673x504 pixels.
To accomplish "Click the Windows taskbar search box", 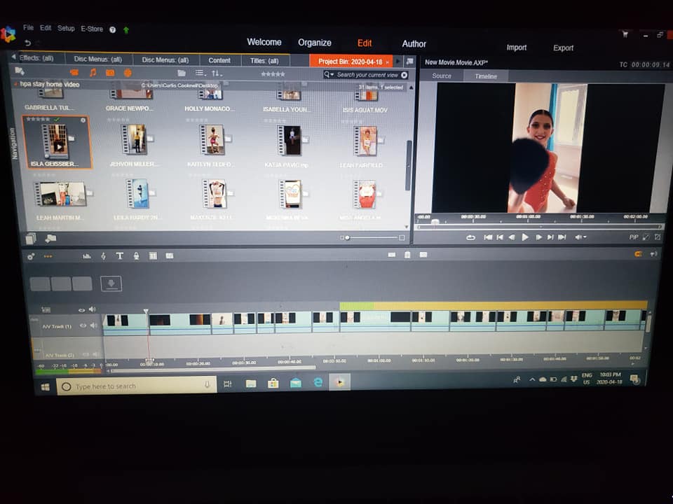I will 136,386.
